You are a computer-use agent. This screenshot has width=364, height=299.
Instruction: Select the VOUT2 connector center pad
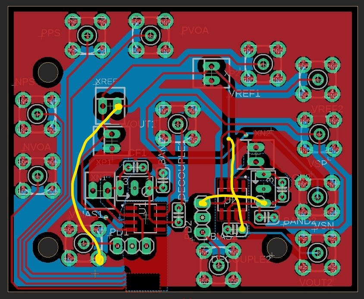(x=317, y=252)
